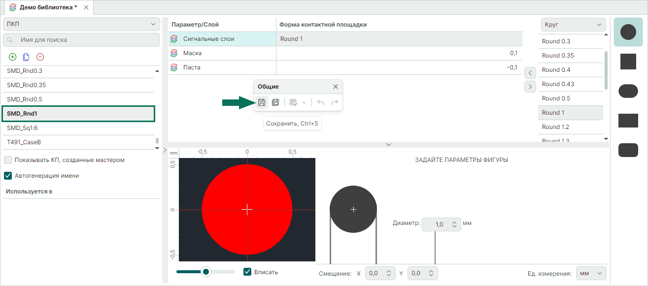648x286 pixels.
Task: Uncheck the 'Вписать' checkbox
Action: click(x=248, y=272)
